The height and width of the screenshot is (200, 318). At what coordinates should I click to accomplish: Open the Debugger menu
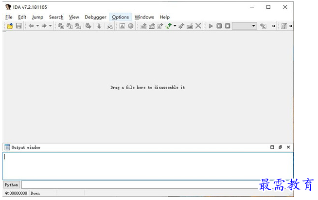click(x=95, y=17)
